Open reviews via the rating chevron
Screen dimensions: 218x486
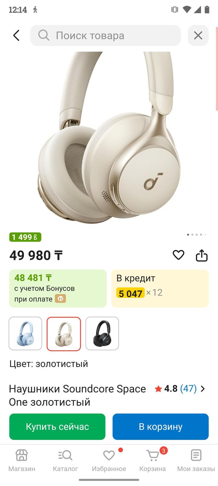[x=203, y=389]
